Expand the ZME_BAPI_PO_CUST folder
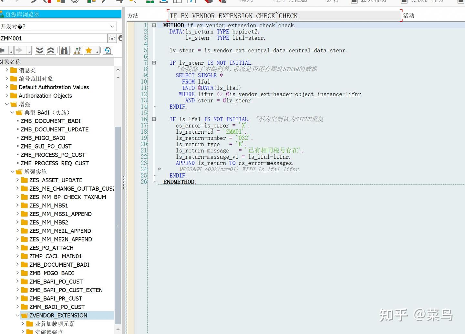Viewport: 465px width, 334px height. coord(17,282)
